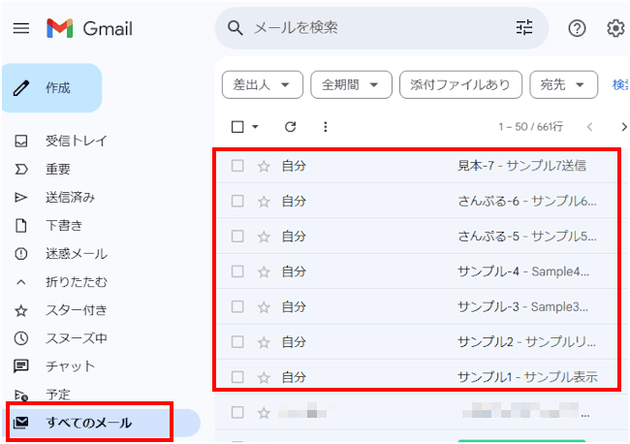630x444 pixels.
Task: Open the select-all dropdown arrow
Action: coord(255,127)
